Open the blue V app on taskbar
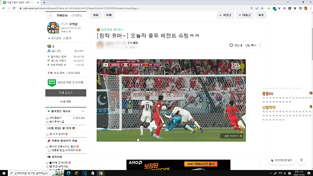The height and width of the screenshot is (176, 313). [85, 173]
